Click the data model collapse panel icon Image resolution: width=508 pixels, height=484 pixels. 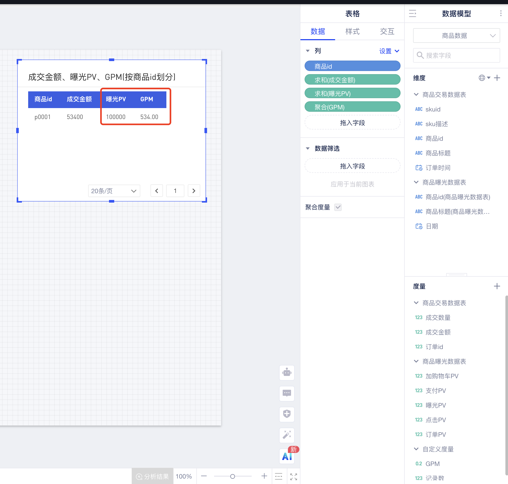pos(412,14)
